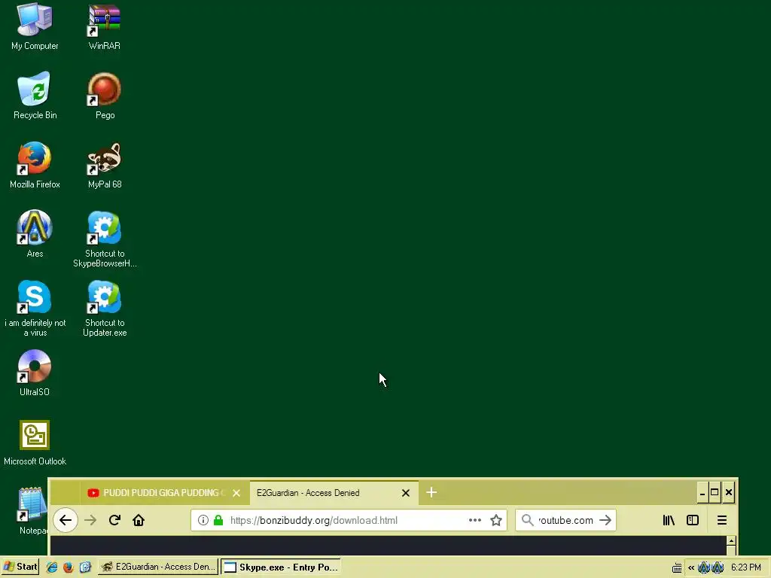Click the bonzibuddy.org address bar
This screenshot has width=771, height=578.
point(347,520)
